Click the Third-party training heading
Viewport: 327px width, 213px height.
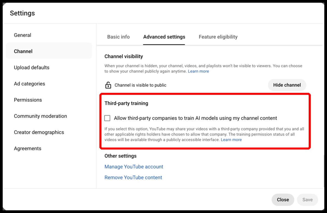126,103
